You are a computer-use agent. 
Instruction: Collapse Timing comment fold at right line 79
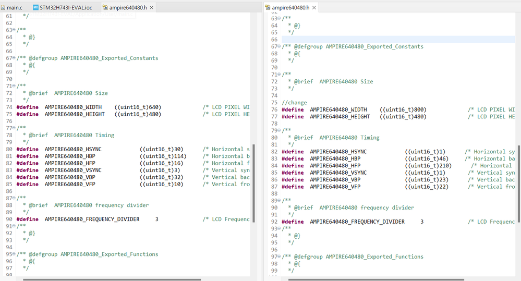point(279,130)
